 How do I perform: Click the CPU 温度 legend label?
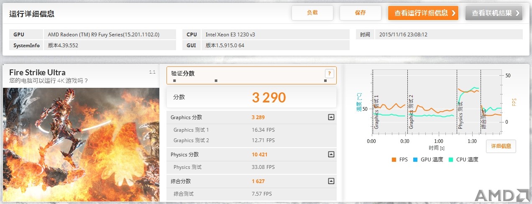coord(467,160)
